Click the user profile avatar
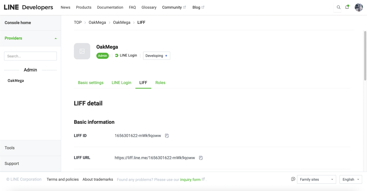Viewport: 367px width, 191px height. tap(359, 7)
